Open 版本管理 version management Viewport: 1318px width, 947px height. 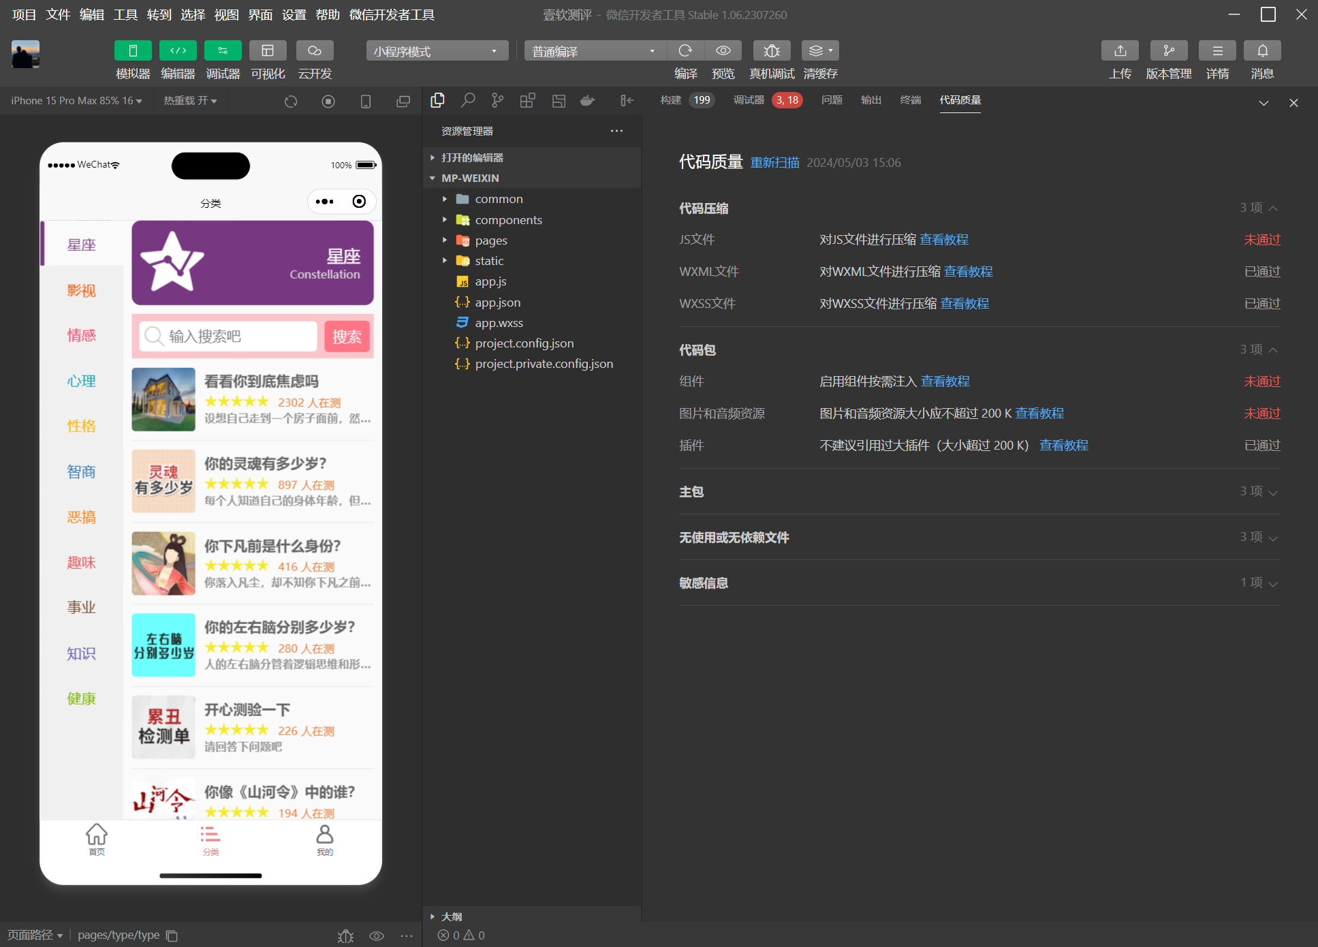(1169, 50)
